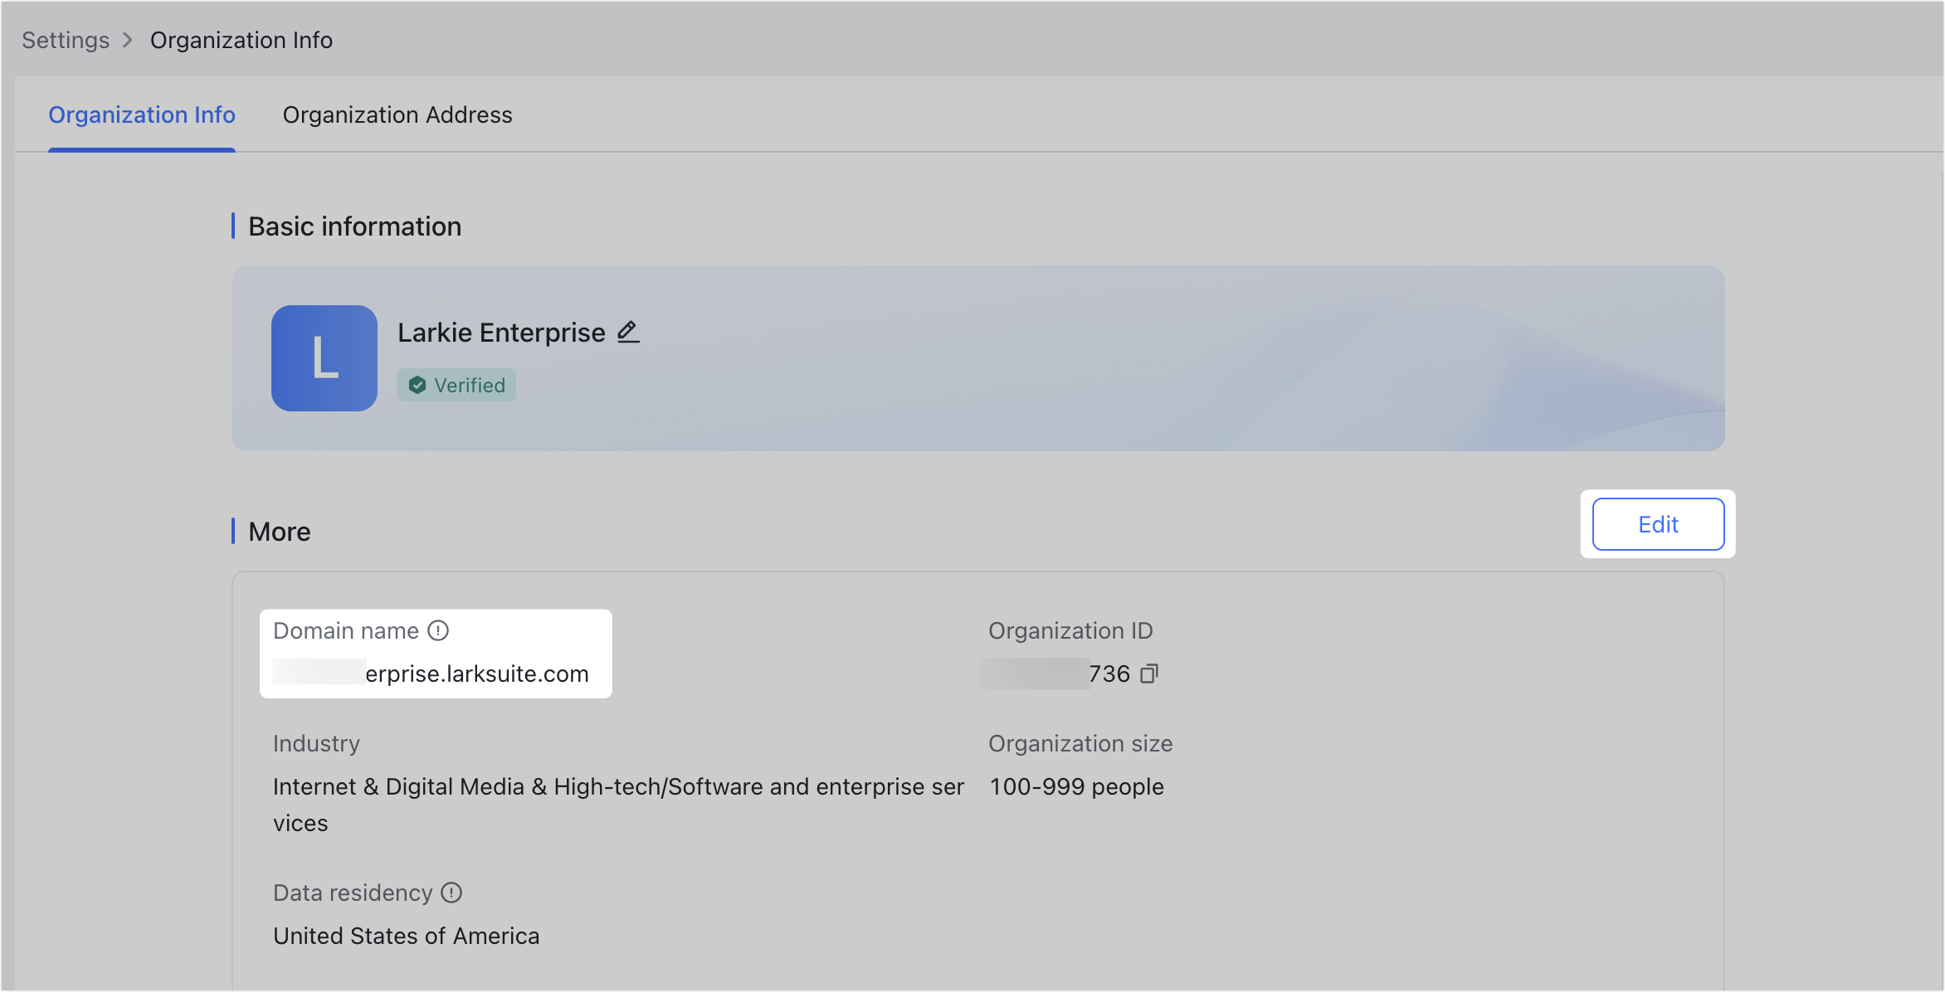The image size is (1945, 992).
Task: Click the pencil icon beside Larkie Enterprise
Action: pos(628,333)
